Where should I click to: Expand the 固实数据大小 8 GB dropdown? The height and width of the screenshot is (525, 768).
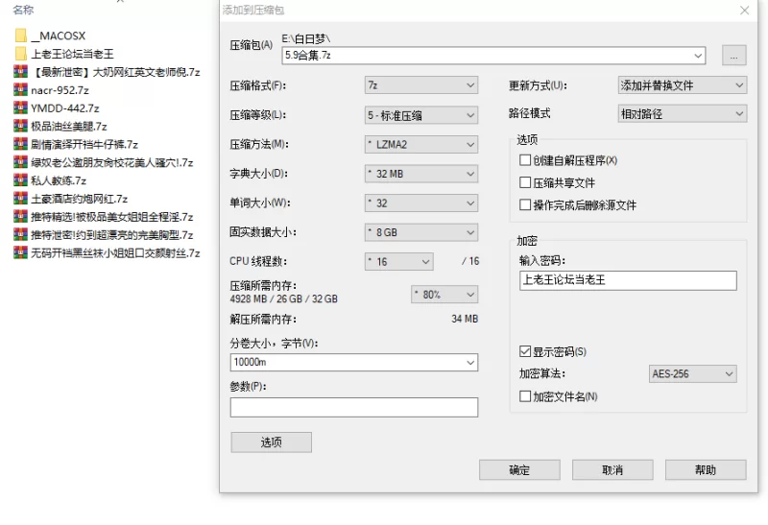421,232
